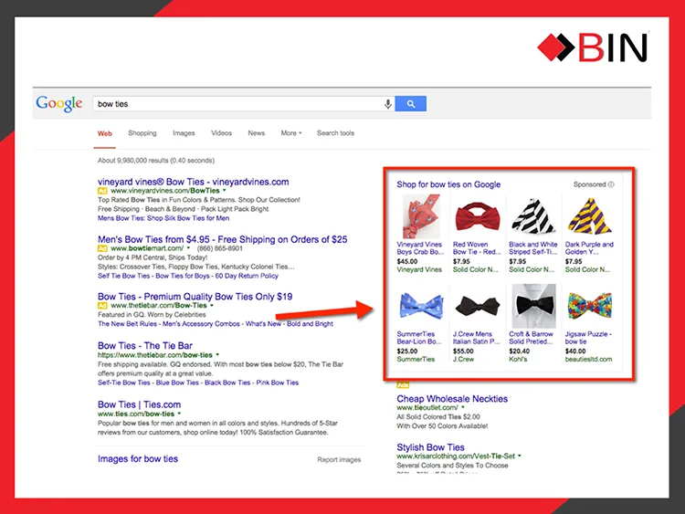Open Bow Ties - The Tie Bar result
This screenshot has height=514, width=685.
coord(145,346)
